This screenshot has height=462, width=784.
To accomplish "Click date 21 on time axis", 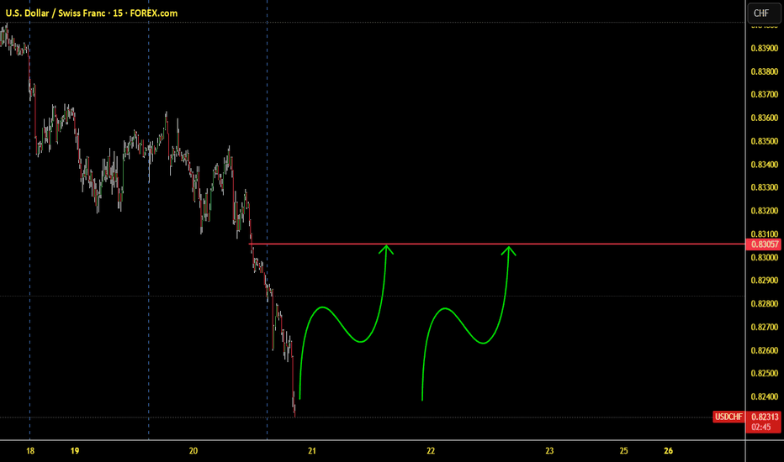I will 312,451.
